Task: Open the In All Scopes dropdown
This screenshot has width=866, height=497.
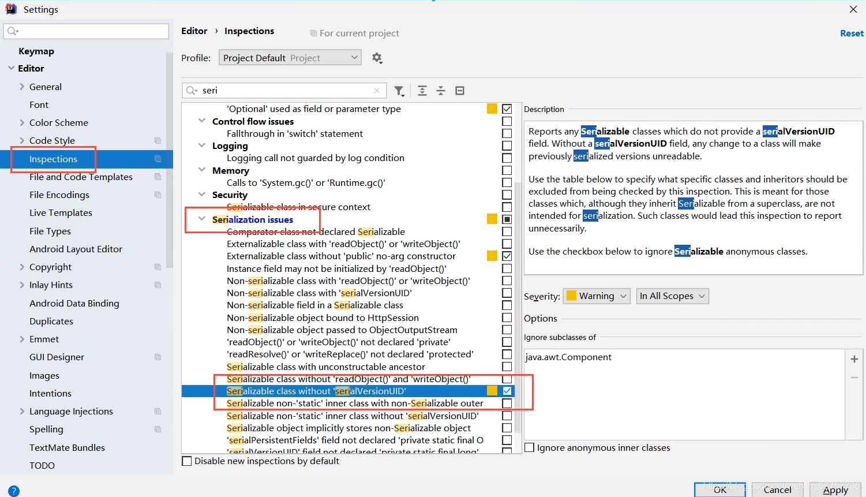Action: pos(672,296)
